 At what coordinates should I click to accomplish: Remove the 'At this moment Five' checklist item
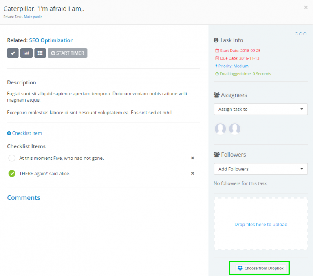point(192,158)
